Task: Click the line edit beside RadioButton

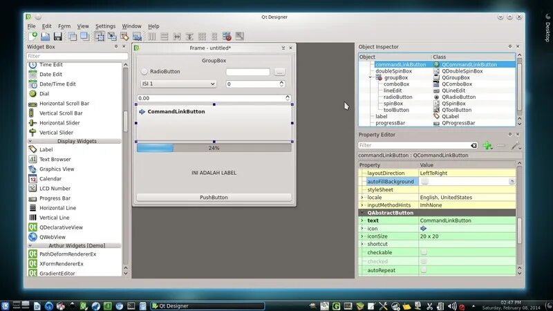Action: (x=248, y=72)
